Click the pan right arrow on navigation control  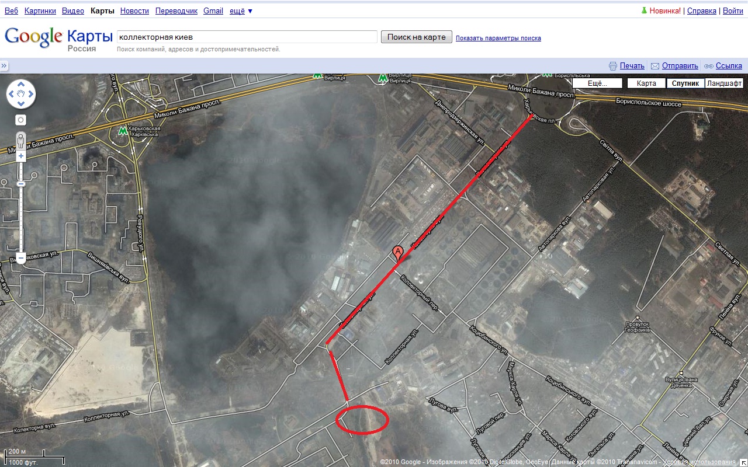pos(31,94)
